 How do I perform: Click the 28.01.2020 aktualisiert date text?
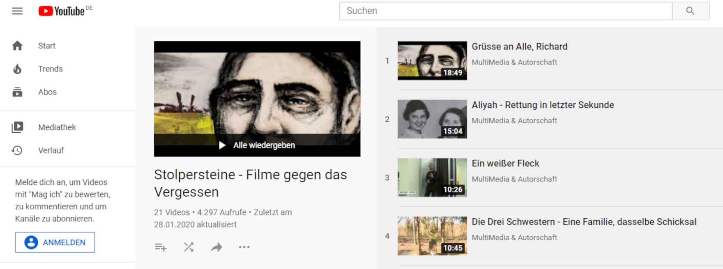[x=195, y=224]
